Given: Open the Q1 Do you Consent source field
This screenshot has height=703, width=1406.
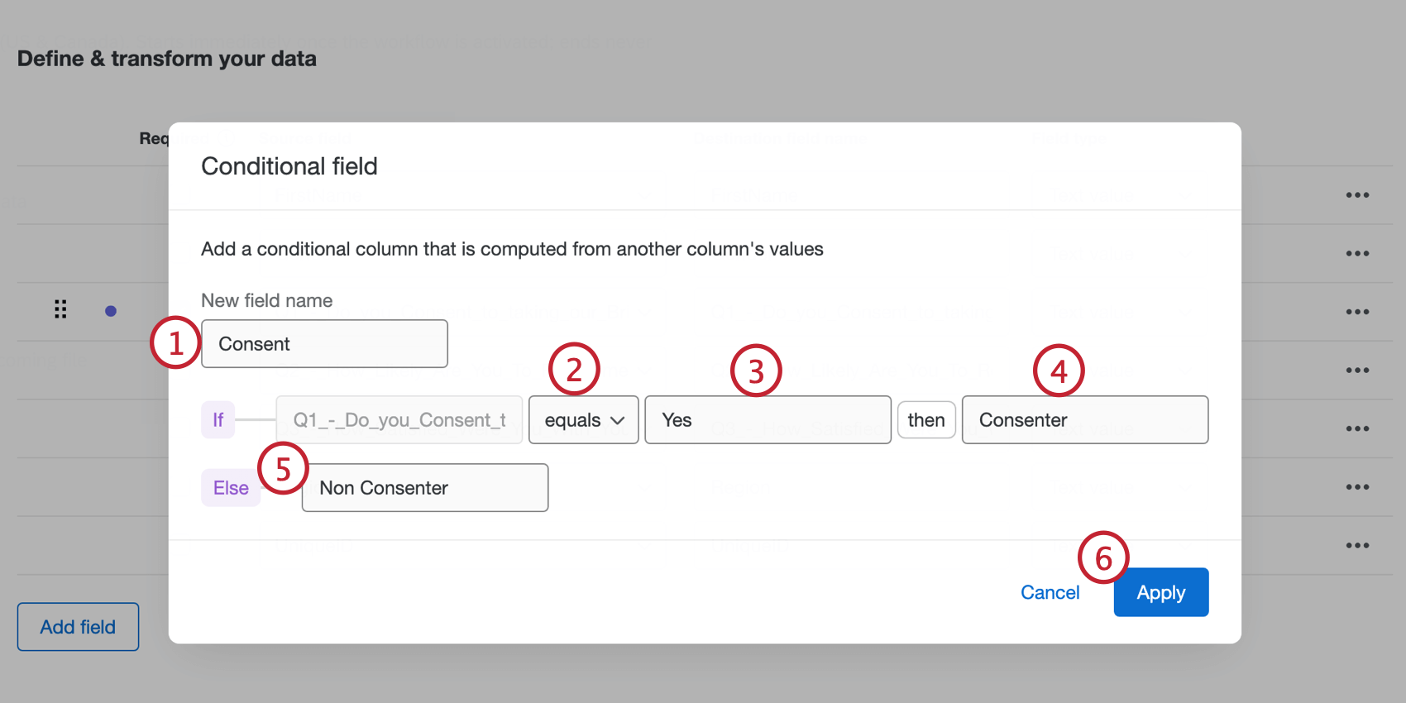Looking at the screenshot, I should coord(399,420).
